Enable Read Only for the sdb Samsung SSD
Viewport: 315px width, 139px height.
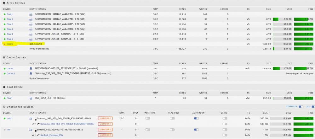pos(172,118)
